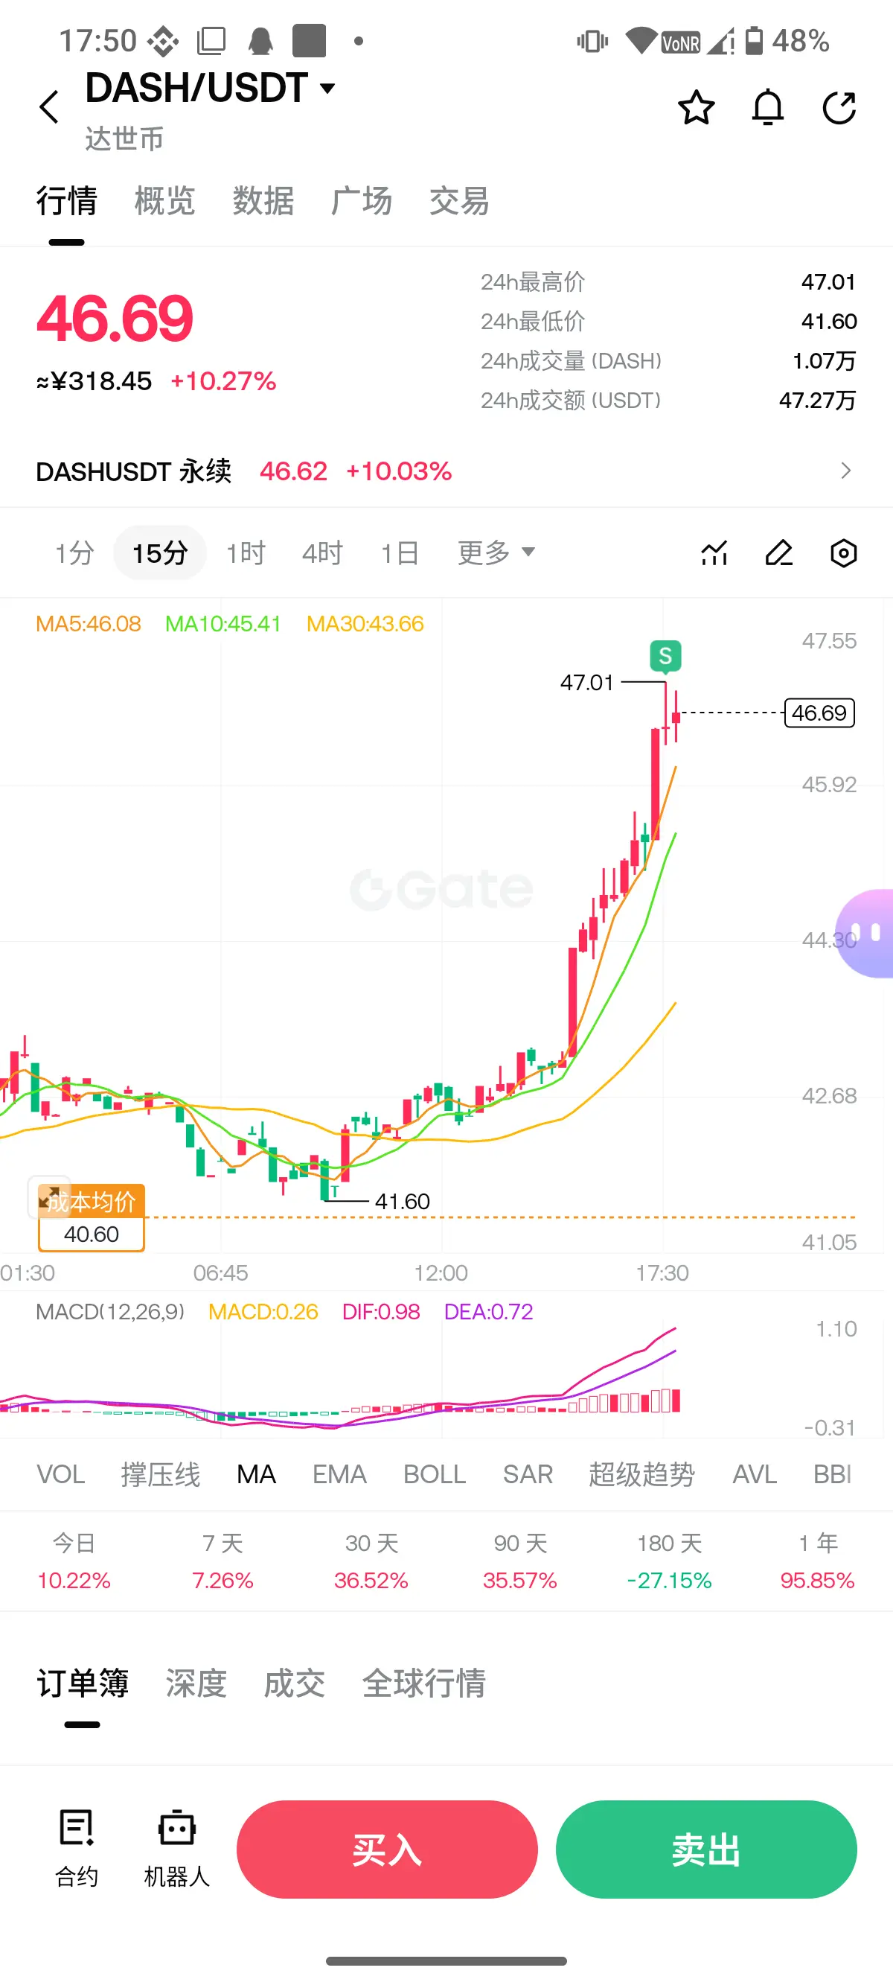
Task: Expand the 更多 timeframe dropdown
Action: point(496,552)
